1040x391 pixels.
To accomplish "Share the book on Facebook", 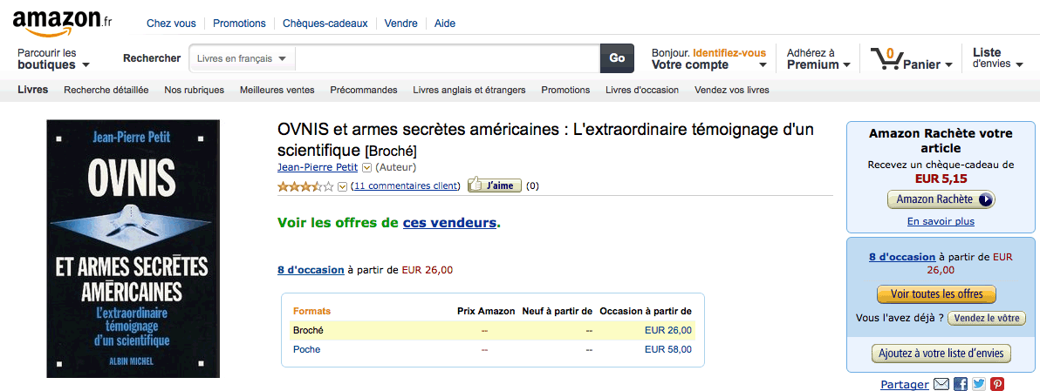I will (961, 384).
